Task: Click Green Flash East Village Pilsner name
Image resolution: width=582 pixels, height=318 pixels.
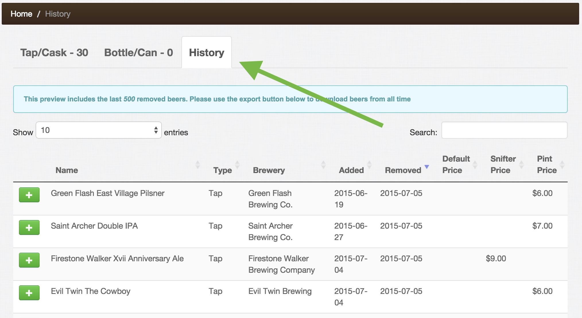Action: click(x=108, y=193)
